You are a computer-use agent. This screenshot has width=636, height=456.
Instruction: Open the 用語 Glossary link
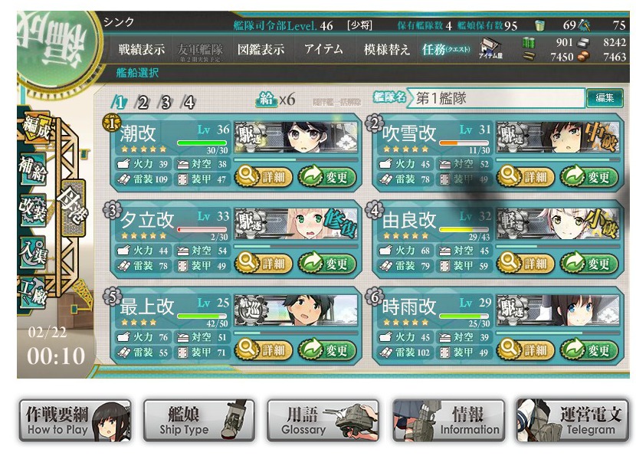pyautogui.click(x=323, y=420)
